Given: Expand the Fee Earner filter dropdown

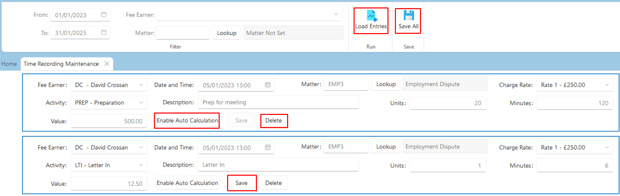Looking at the screenshot, I should 336,15.
